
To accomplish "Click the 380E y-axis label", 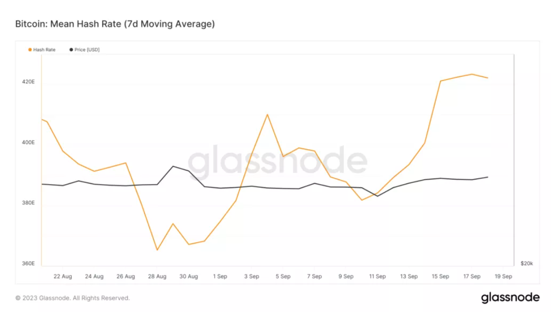I will tap(28, 203).
